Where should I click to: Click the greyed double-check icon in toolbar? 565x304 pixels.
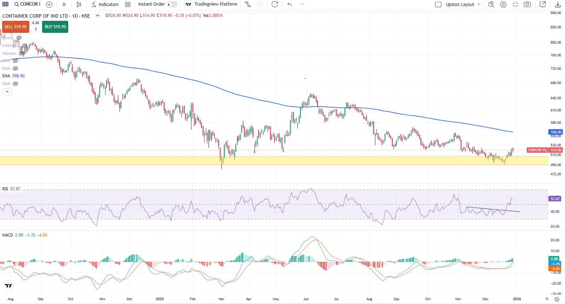[x=260, y=5]
